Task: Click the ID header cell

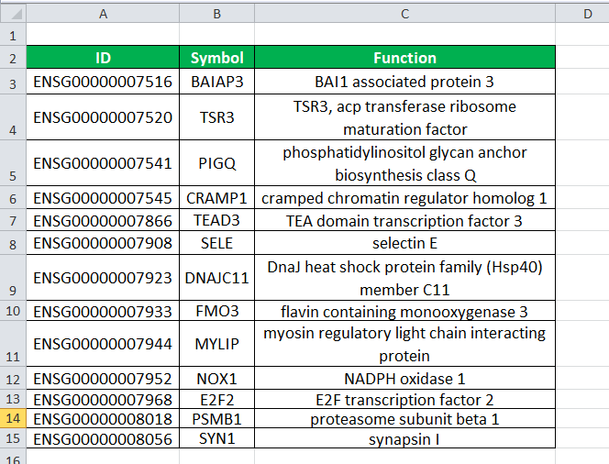Action: click(103, 58)
